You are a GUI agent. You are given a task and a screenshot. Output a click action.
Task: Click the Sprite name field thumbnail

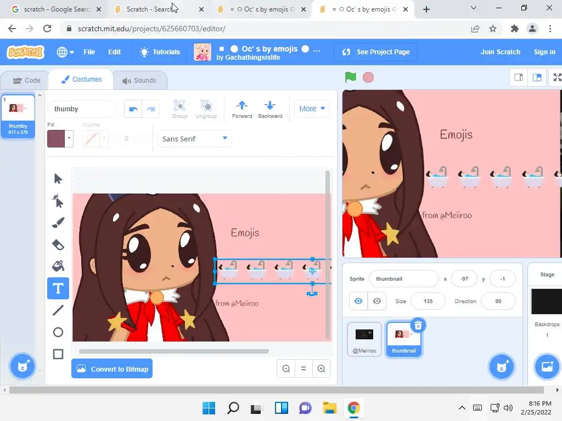[403, 278]
